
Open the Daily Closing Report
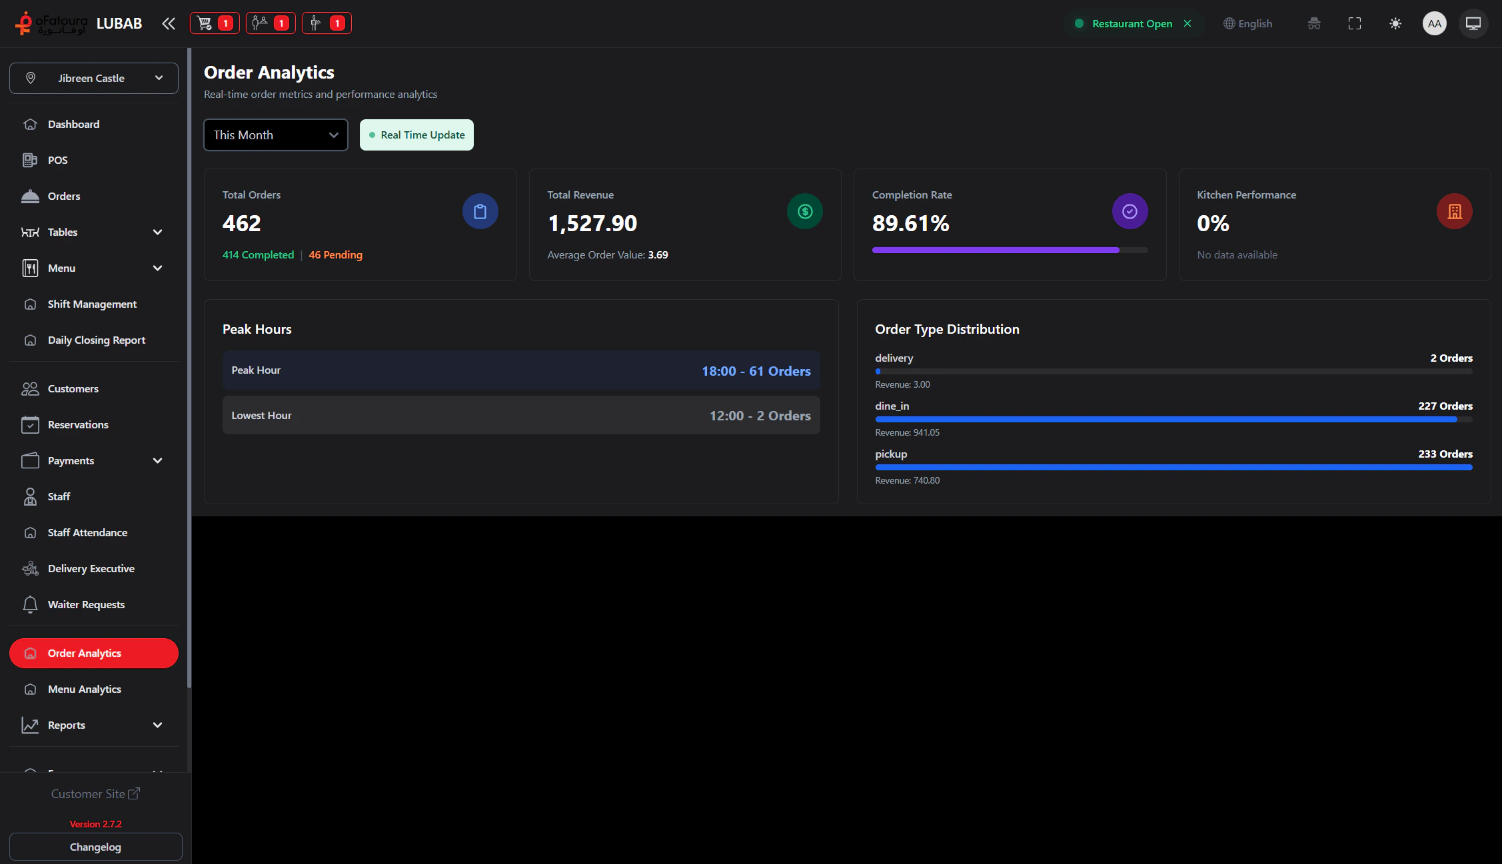click(96, 340)
